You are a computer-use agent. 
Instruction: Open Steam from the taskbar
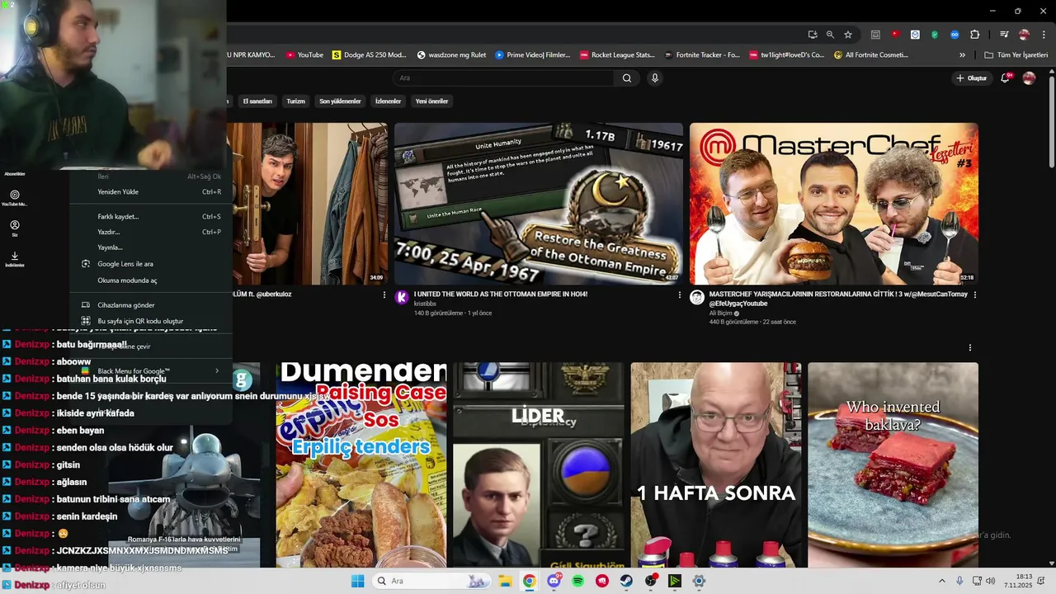(626, 581)
